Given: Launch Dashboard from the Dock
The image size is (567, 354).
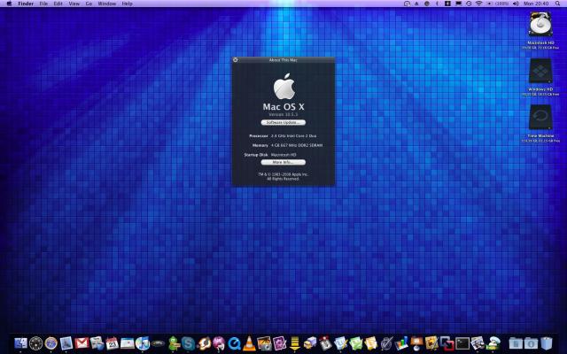Looking at the screenshot, I should (36, 343).
